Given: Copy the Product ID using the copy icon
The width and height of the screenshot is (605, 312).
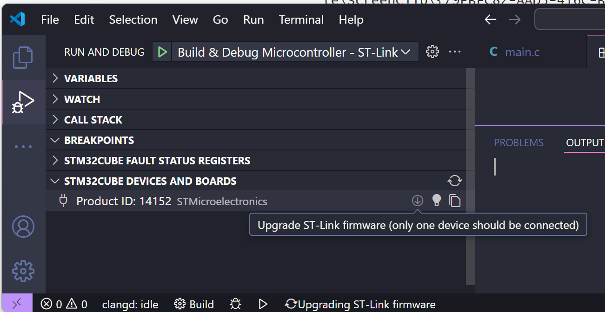Looking at the screenshot, I should [455, 201].
